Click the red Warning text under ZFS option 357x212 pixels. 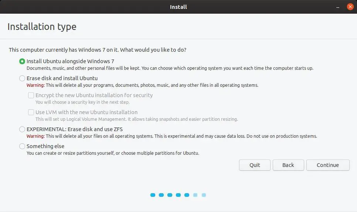click(x=35, y=136)
